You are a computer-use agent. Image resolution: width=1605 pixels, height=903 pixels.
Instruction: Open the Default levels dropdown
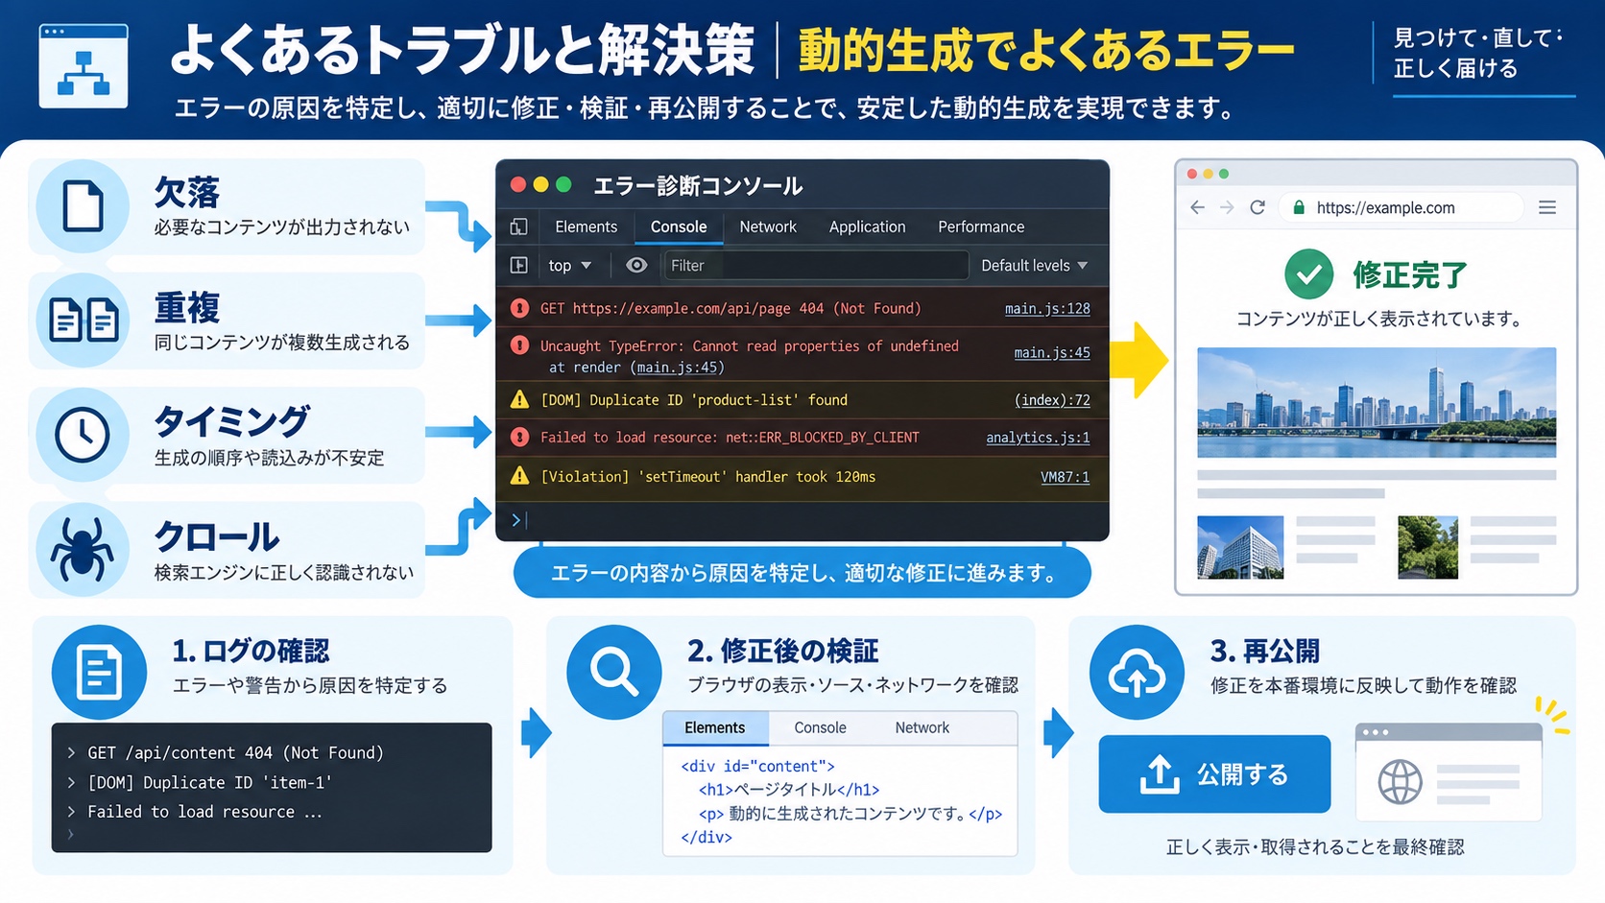point(1034,266)
